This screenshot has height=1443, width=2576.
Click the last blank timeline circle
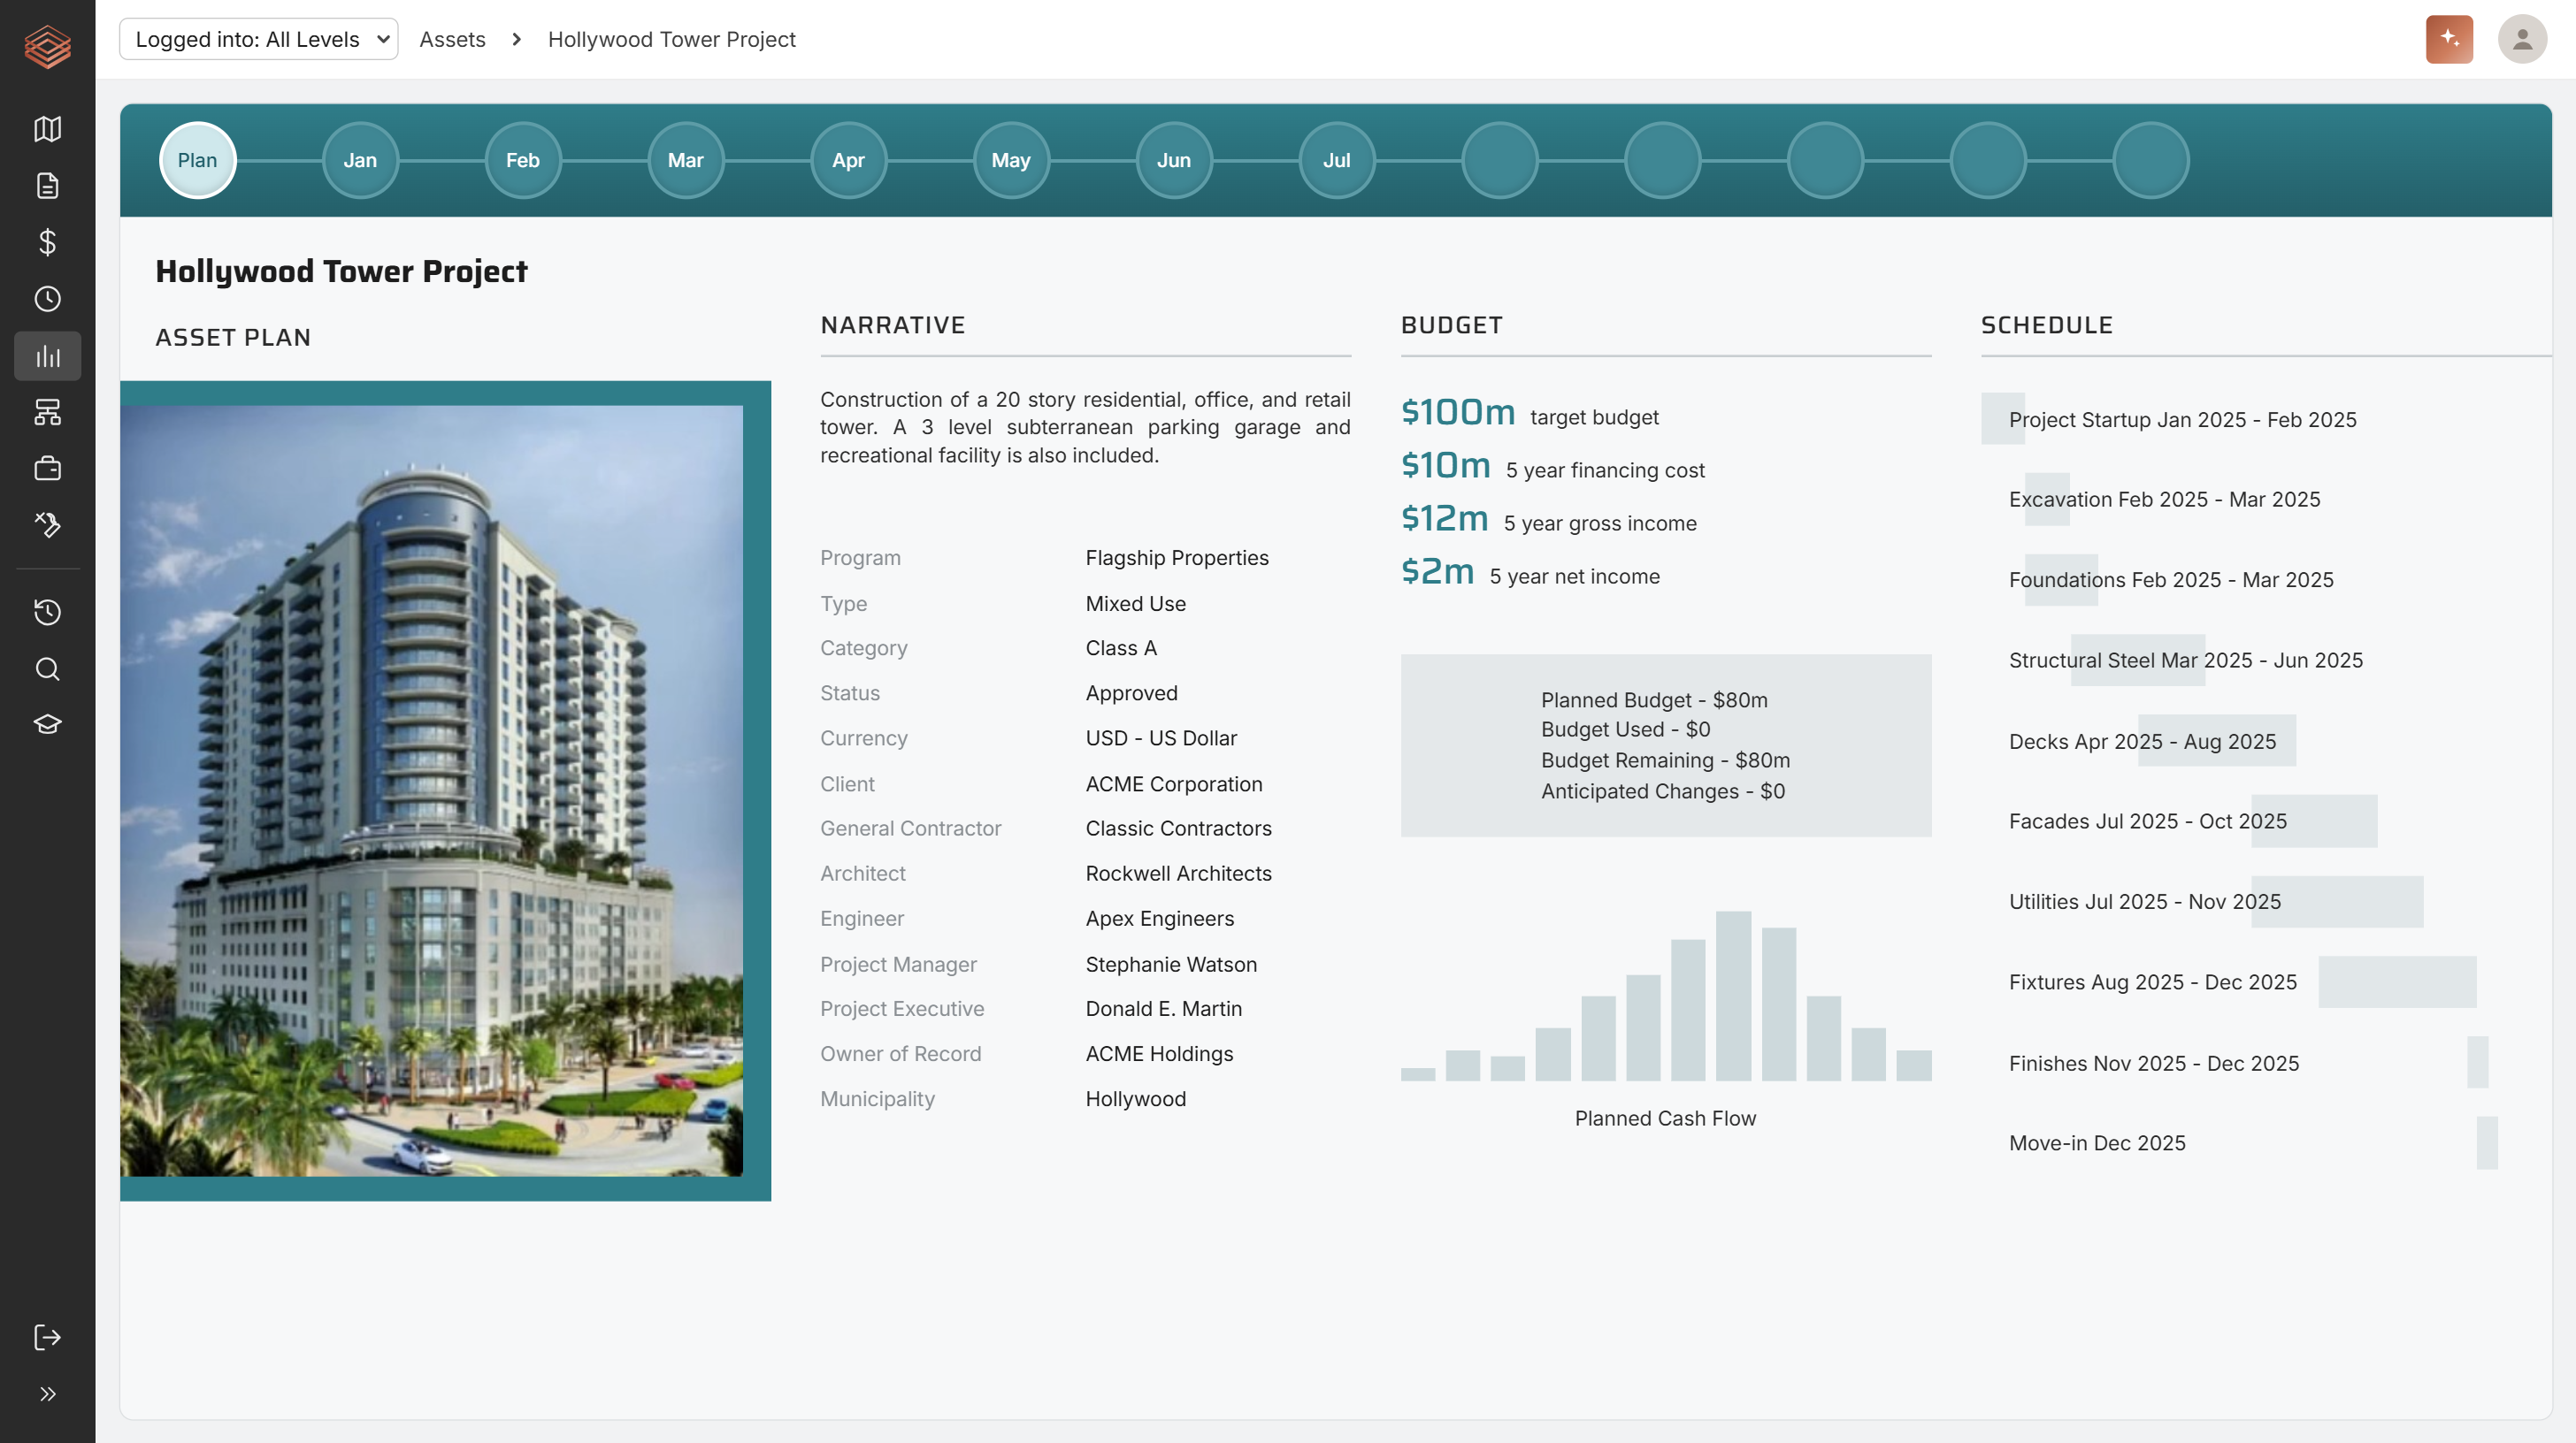(x=2151, y=160)
